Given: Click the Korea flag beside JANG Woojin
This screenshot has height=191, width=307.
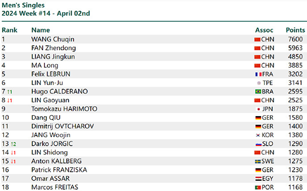Looking at the screenshot, I should (x=258, y=135).
